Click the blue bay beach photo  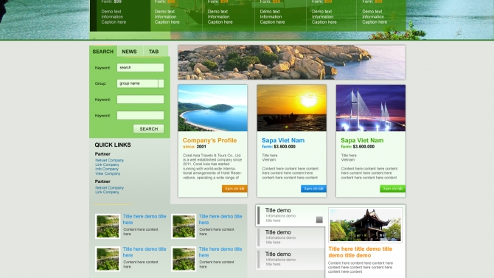pyautogui.click(x=212, y=108)
